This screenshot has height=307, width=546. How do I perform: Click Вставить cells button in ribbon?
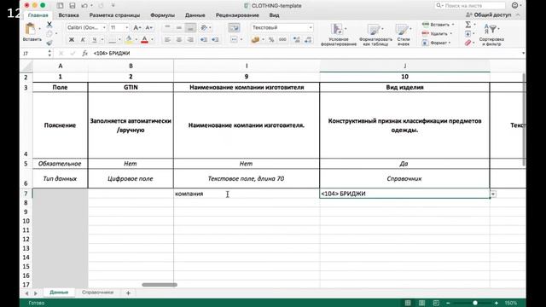(x=438, y=25)
